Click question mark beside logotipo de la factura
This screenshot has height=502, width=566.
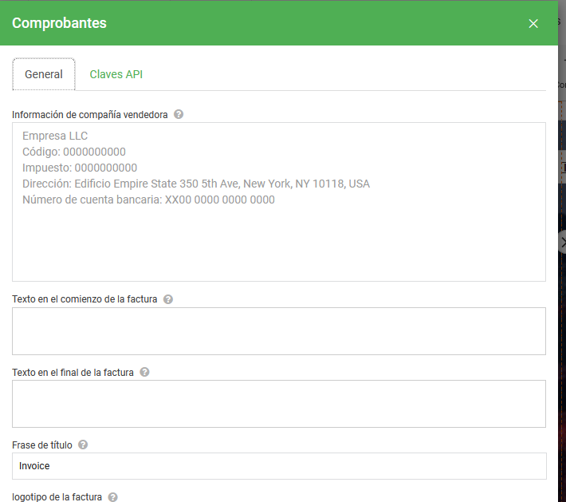pos(112,497)
